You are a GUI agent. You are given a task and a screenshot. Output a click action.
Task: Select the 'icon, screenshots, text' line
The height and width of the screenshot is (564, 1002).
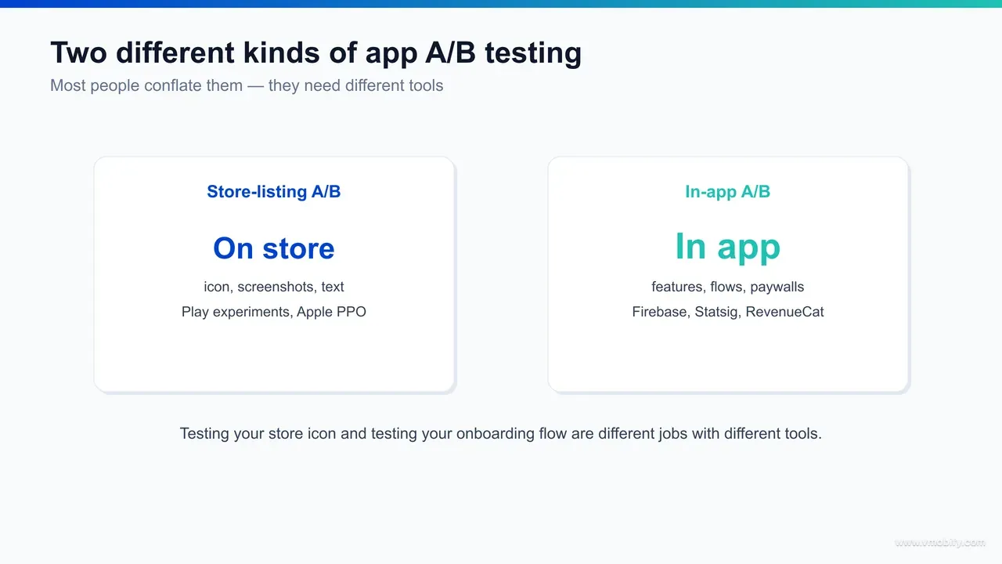pyautogui.click(x=274, y=287)
